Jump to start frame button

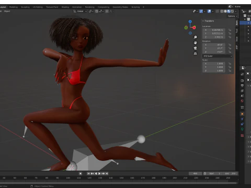(x=88, y=173)
